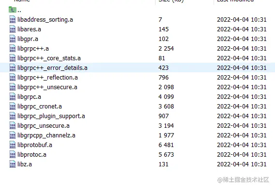This screenshot has width=275, height=189.
Task: Click the libaddress_sorting.a file icon
Action: pyautogui.click(x=13, y=19)
